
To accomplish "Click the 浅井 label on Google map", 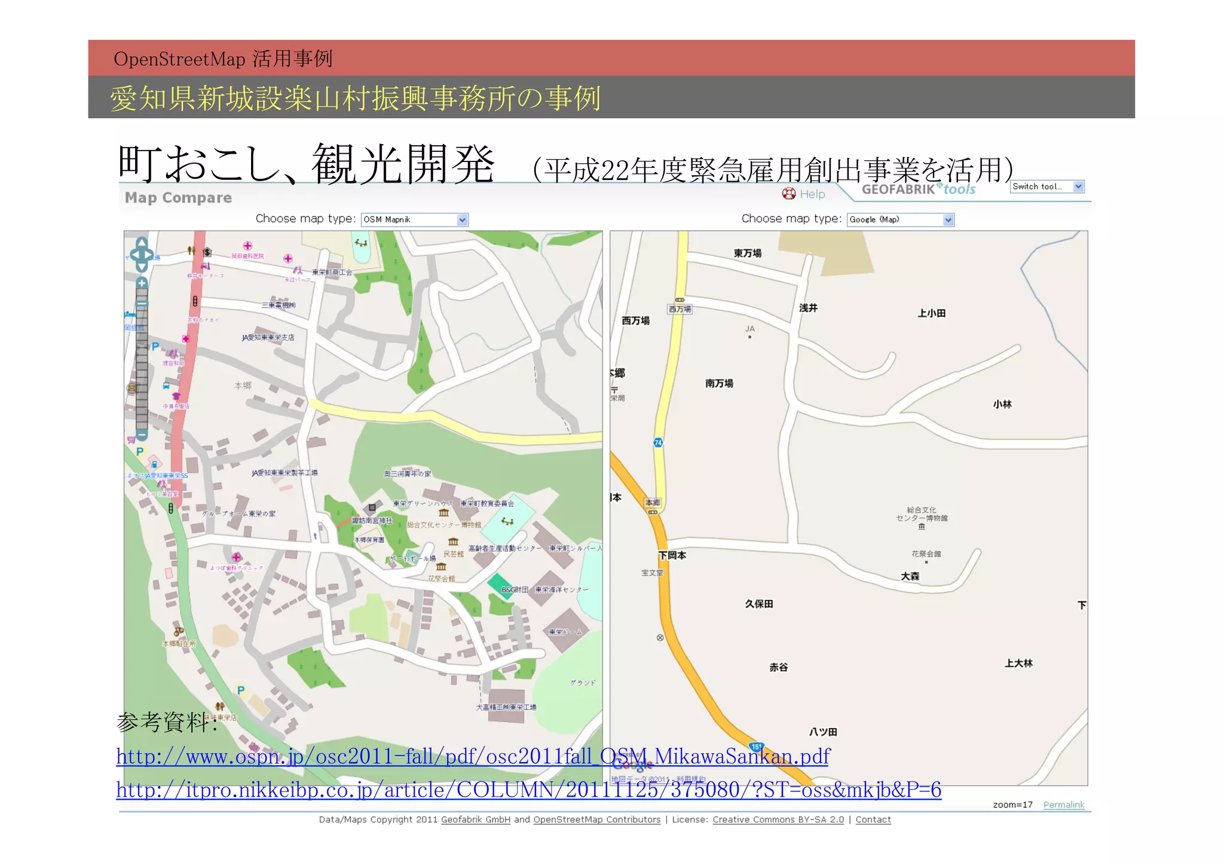I will [808, 308].
